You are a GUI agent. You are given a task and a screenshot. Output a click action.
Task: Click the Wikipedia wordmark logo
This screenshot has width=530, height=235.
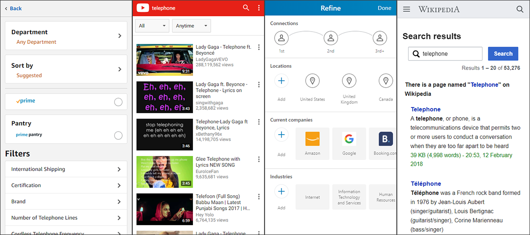(439, 9)
